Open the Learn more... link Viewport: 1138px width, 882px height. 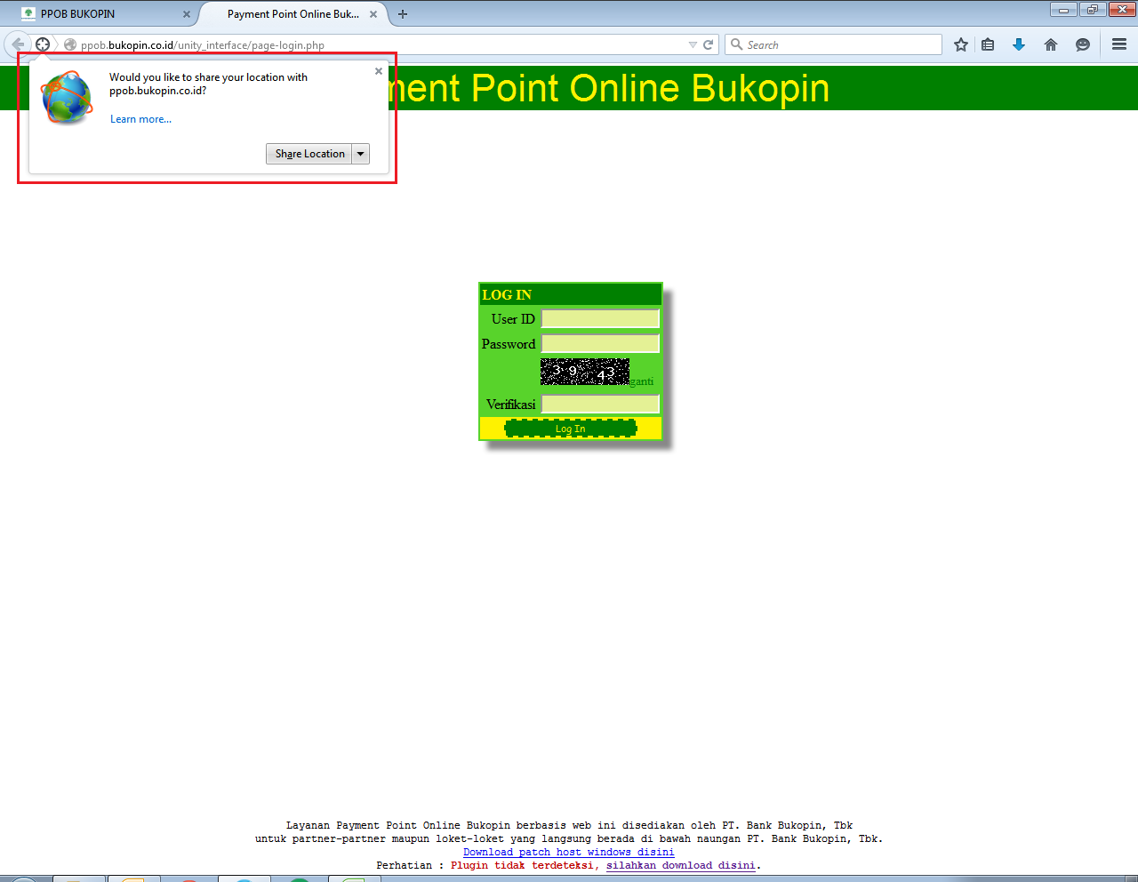pos(140,119)
